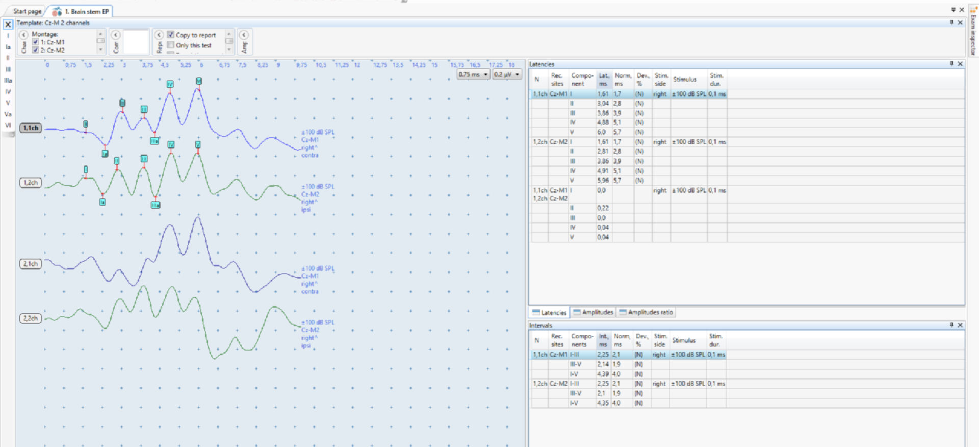Move the Rep options scrollbar thumb
This screenshot has height=447, width=979.
(x=229, y=41)
